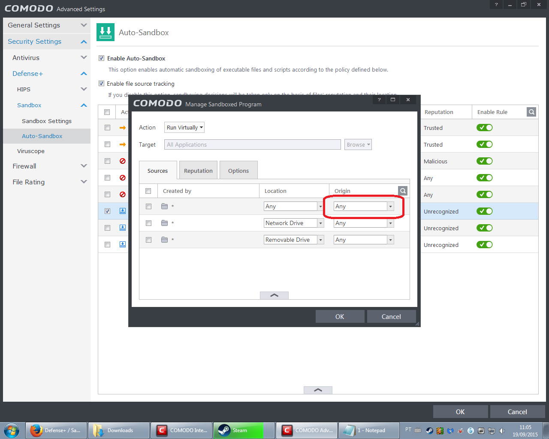Toggle Enable file source tracking checkbox
The image size is (549, 439).
pos(102,84)
